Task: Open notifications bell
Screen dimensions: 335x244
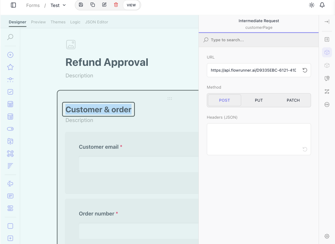Action: click(322, 5)
